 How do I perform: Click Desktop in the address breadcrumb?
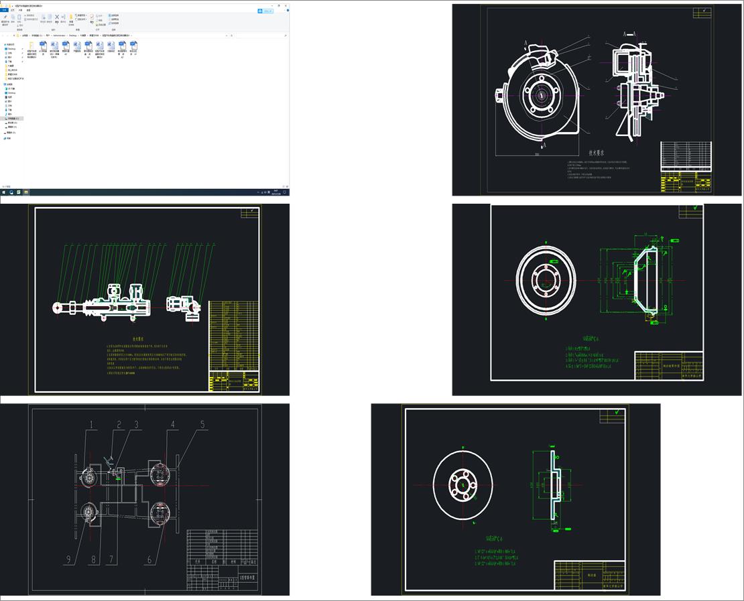point(72,36)
